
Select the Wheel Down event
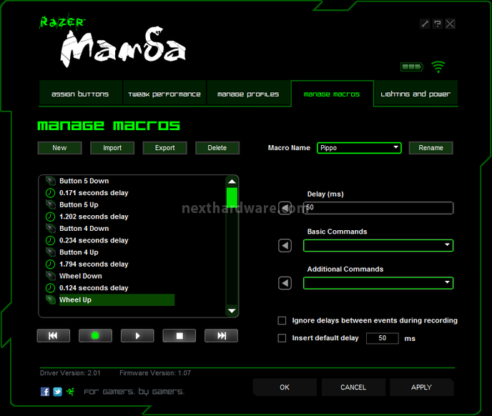pos(81,276)
